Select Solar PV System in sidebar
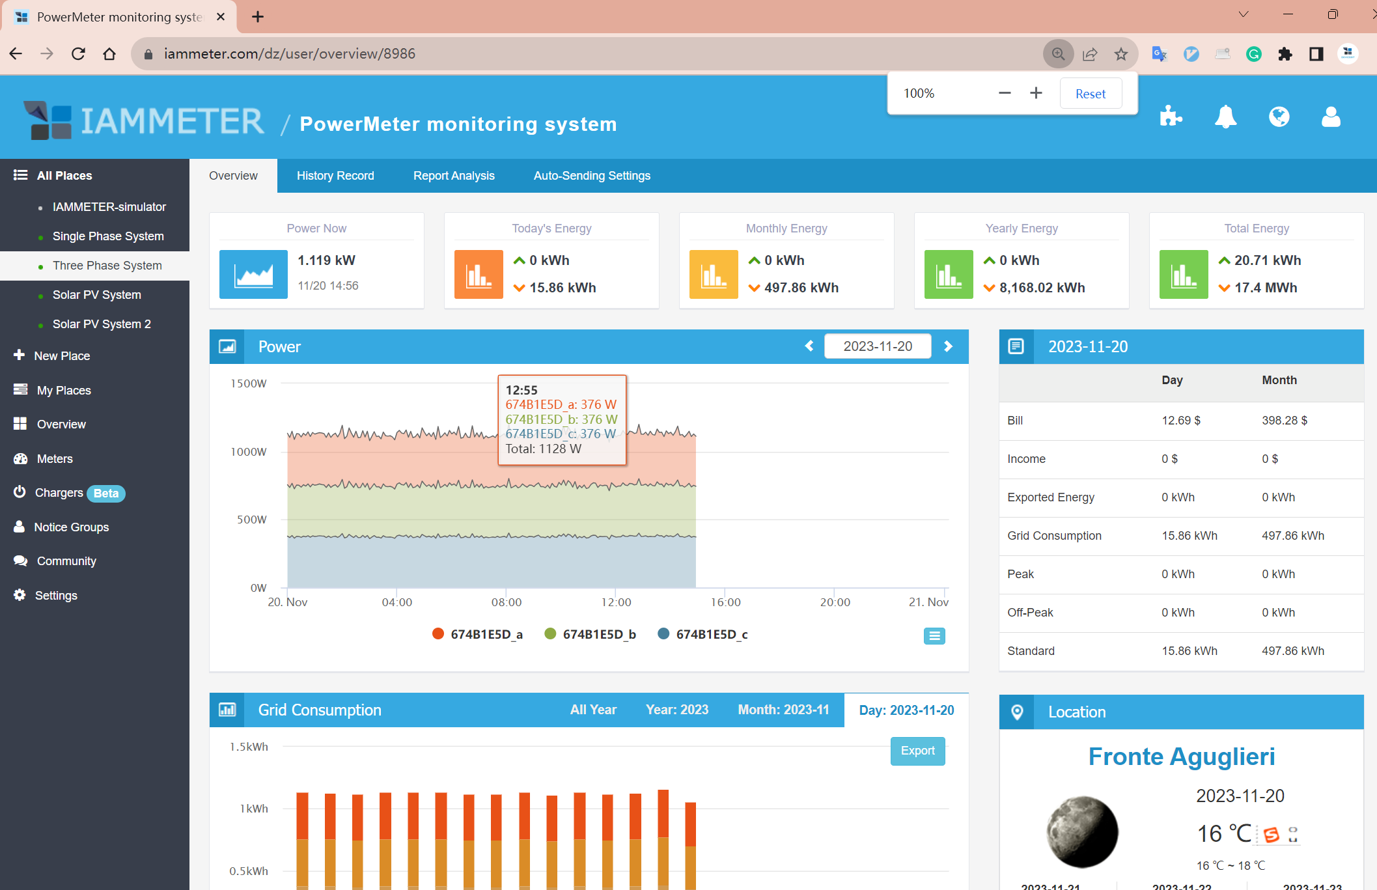This screenshot has width=1377, height=890. [96, 295]
